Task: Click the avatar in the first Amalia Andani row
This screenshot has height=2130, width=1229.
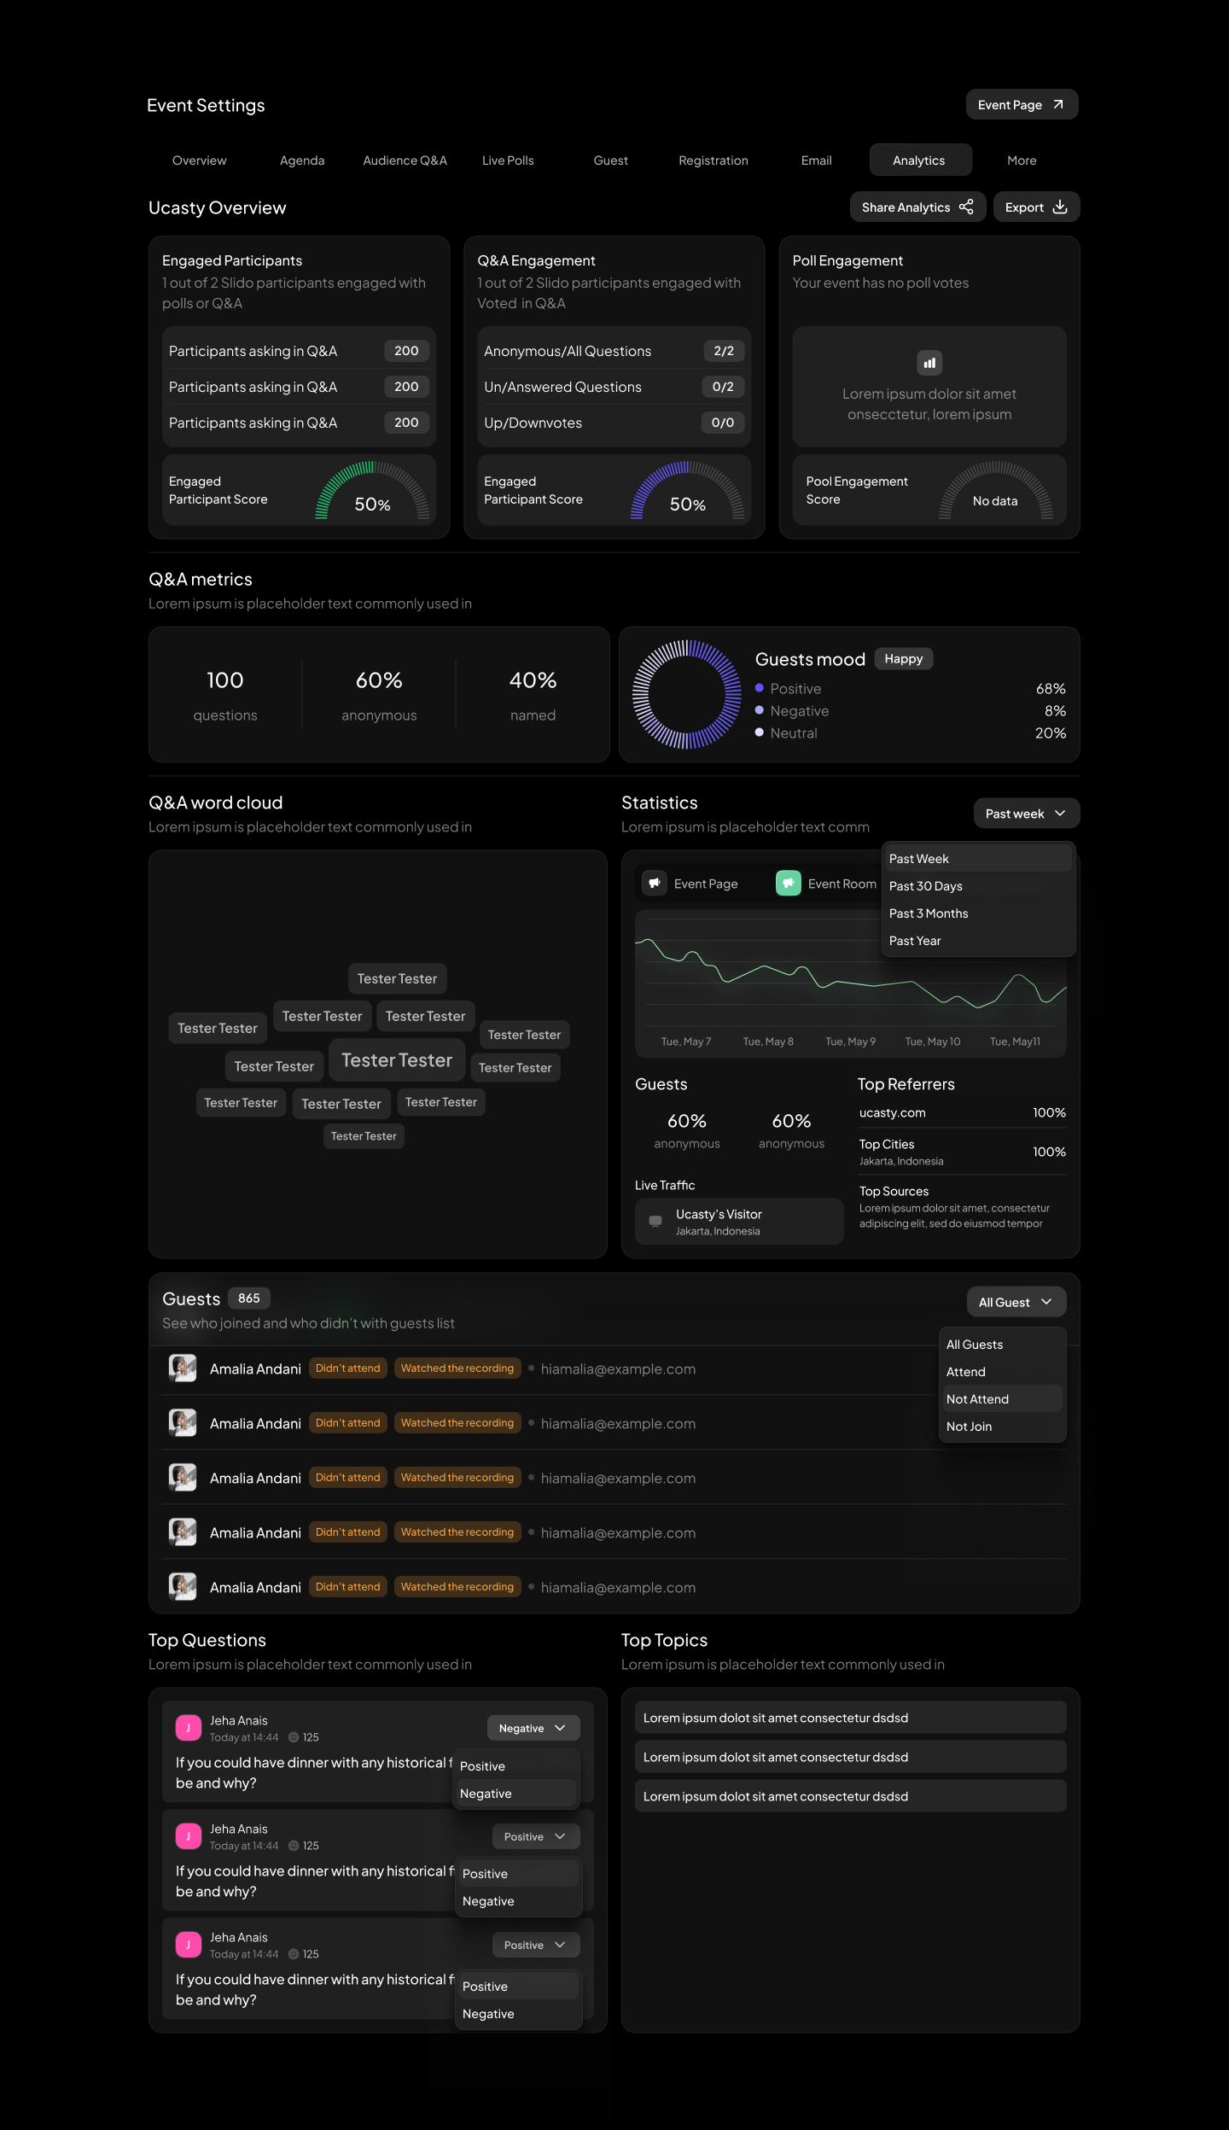Action: pos(183,1368)
